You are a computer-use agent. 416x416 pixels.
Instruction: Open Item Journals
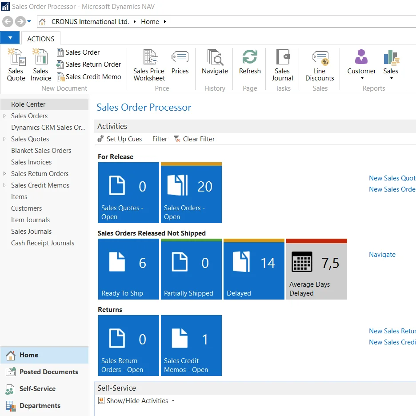point(31,220)
